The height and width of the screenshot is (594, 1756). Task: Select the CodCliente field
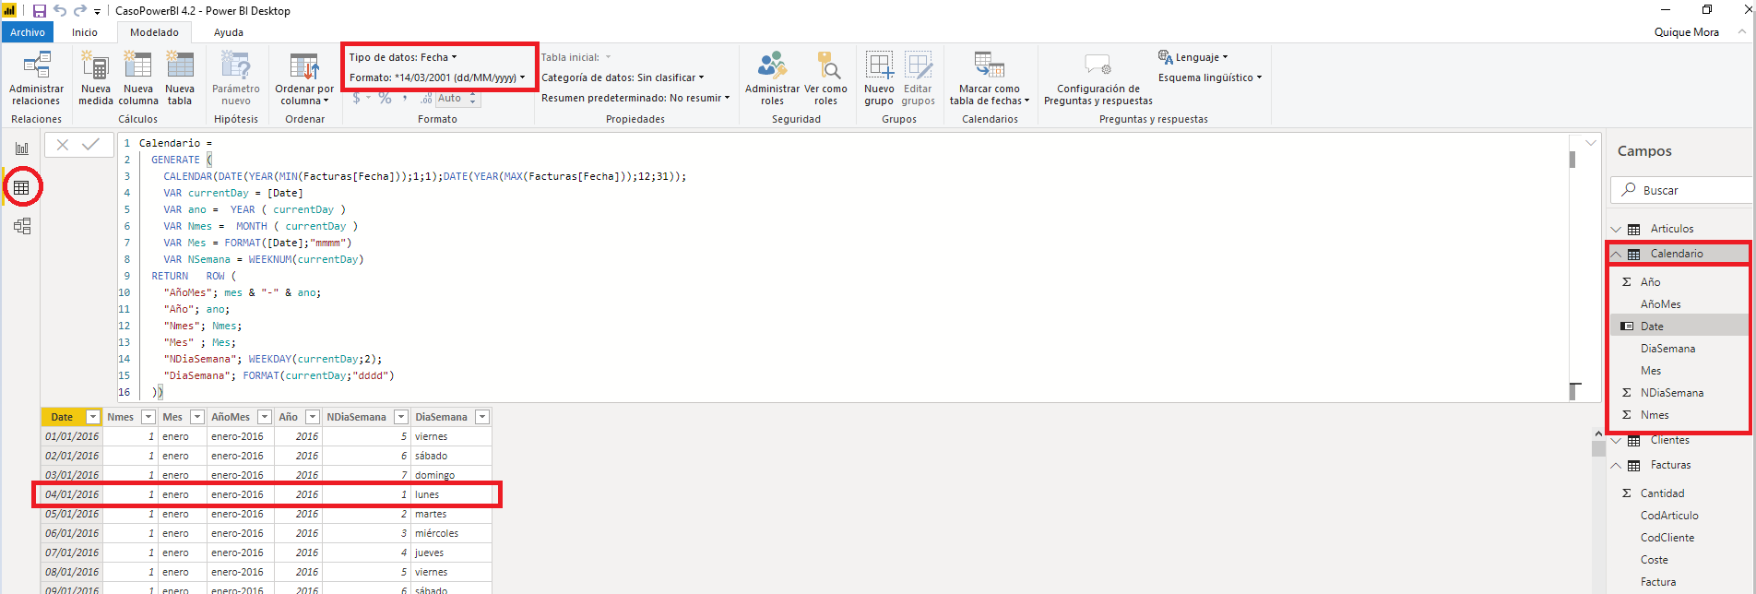[1667, 538]
